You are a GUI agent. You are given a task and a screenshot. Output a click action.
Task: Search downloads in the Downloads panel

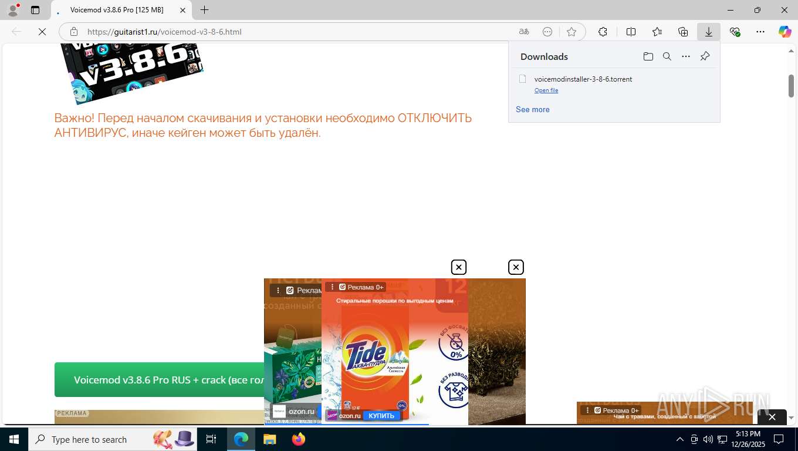[667, 56]
